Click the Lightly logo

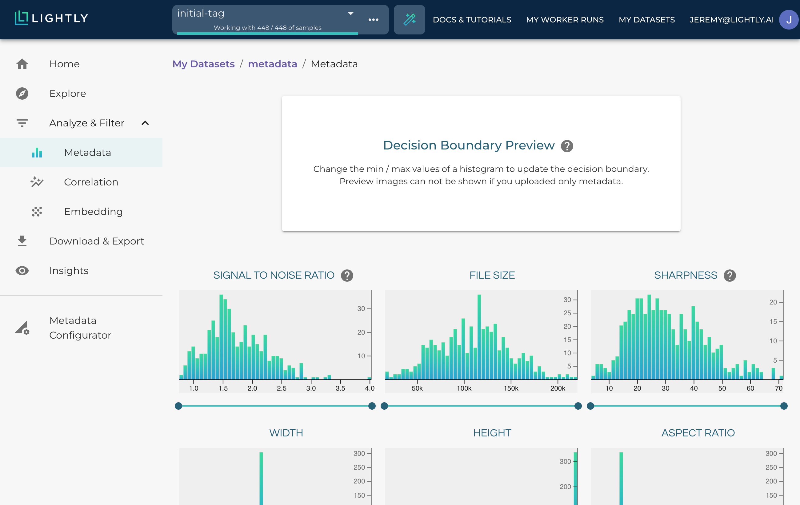coord(51,18)
